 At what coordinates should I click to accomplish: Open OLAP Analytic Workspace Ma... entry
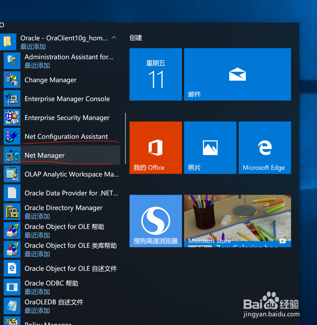(x=60, y=174)
